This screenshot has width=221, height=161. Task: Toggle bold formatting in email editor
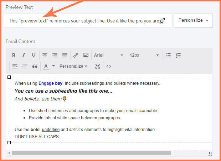(x=14, y=55)
